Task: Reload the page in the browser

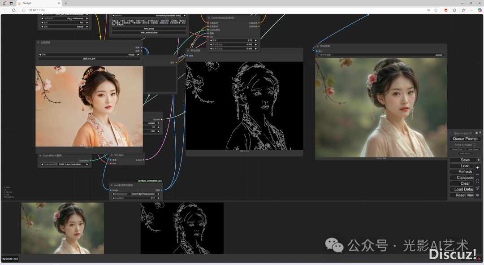Action: [13, 10]
